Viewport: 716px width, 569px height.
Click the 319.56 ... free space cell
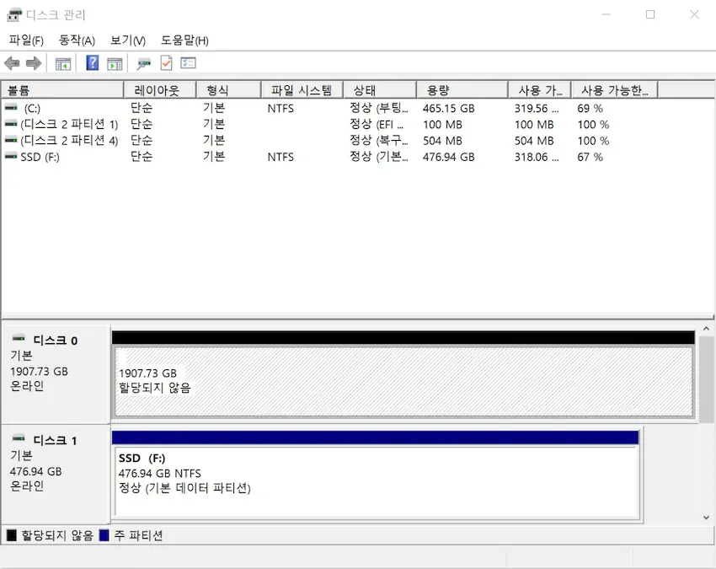536,108
